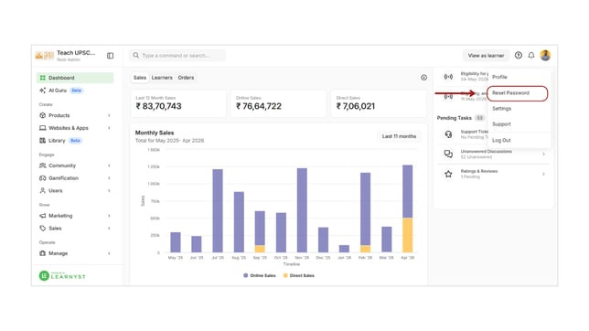
Task: Switch to the Orders tab
Action: coord(186,78)
